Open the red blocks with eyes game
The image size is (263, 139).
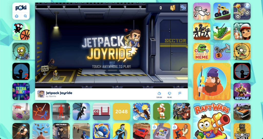[101, 112]
